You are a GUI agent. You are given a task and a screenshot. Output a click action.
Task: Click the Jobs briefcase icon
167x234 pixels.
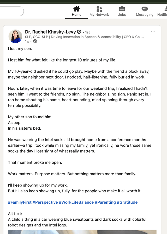[122, 9]
